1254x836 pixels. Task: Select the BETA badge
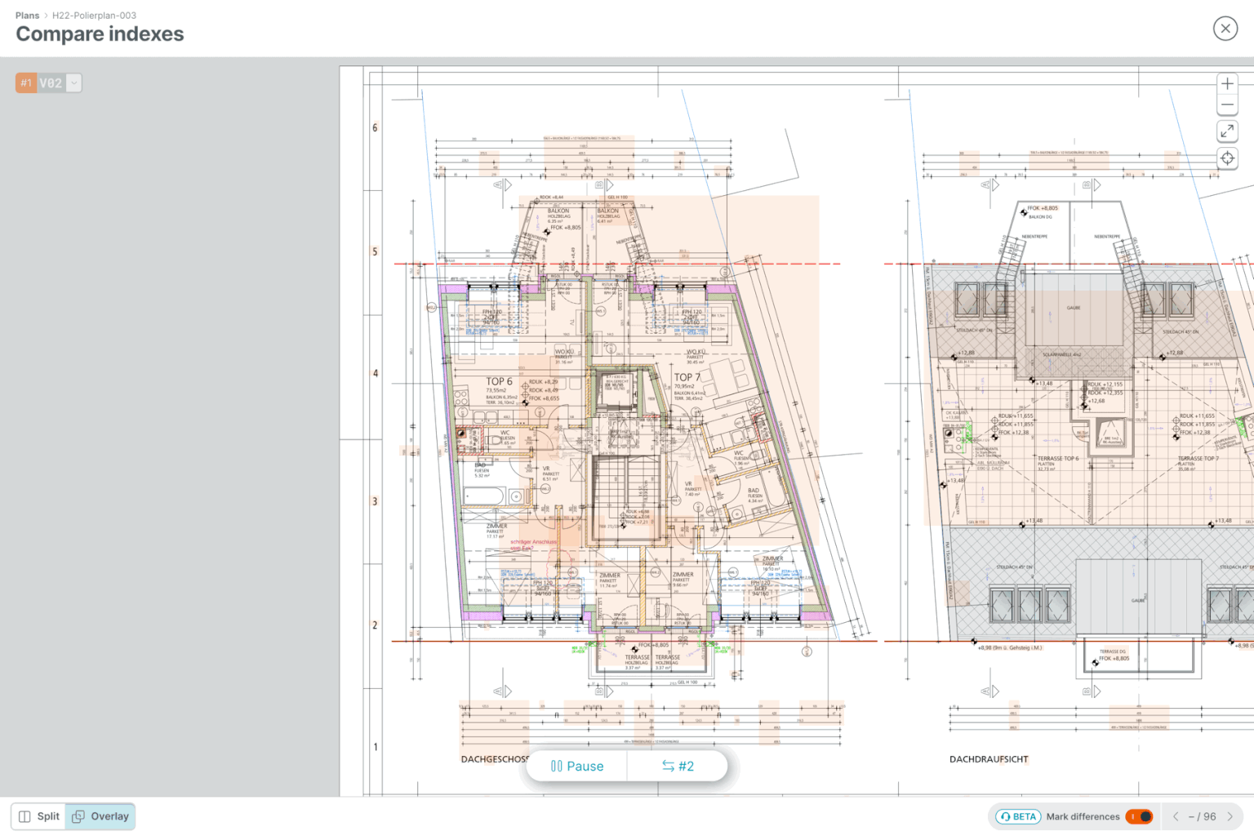pyautogui.click(x=1017, y=816)
